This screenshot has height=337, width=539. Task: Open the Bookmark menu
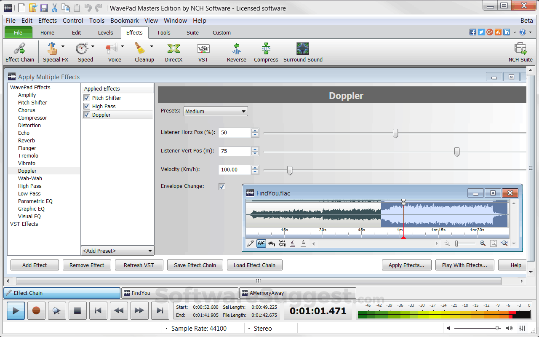tap(124, 20)
